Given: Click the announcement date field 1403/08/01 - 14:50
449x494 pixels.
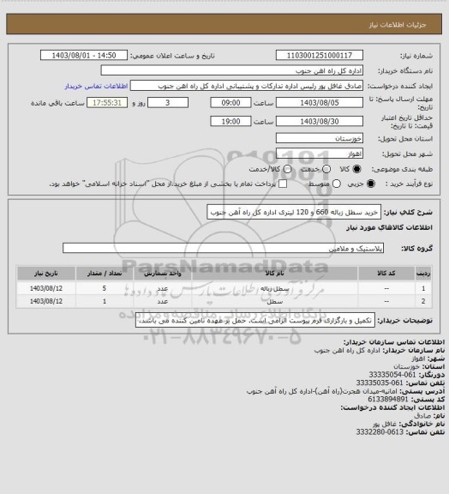Looking at the screenshot, I should click(84, 55).
